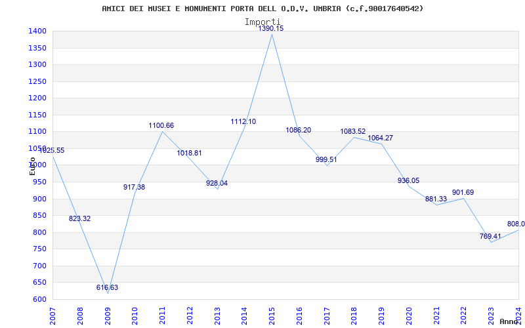Image resolution: width=525 pixels, height=328 pixels.
Task: Click the 917.38 data label
Action: click(135, 188)
